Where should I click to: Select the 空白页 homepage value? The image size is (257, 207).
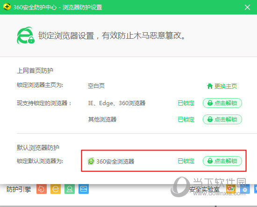pos(96,86)
